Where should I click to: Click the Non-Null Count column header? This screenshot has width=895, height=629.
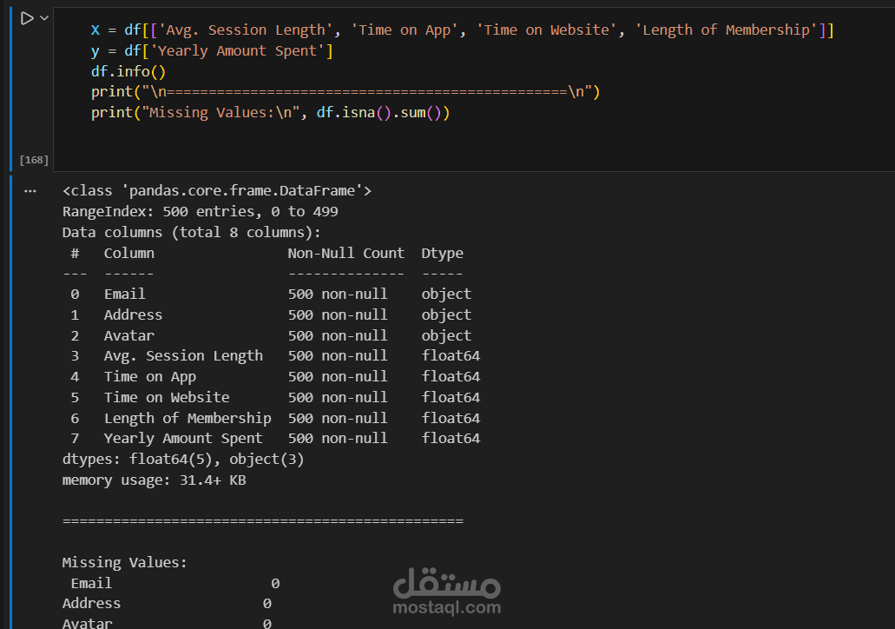tap(345, 254)
